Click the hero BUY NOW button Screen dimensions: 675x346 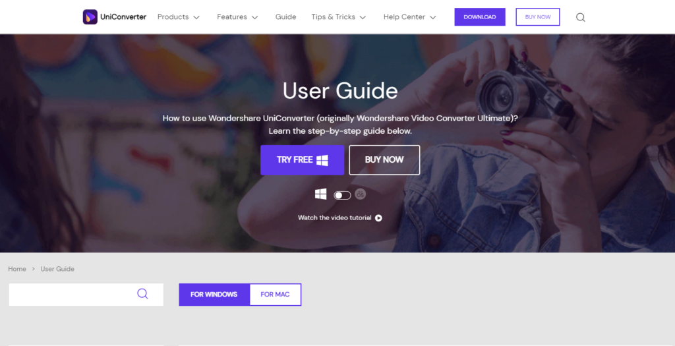tap(384, 160)
